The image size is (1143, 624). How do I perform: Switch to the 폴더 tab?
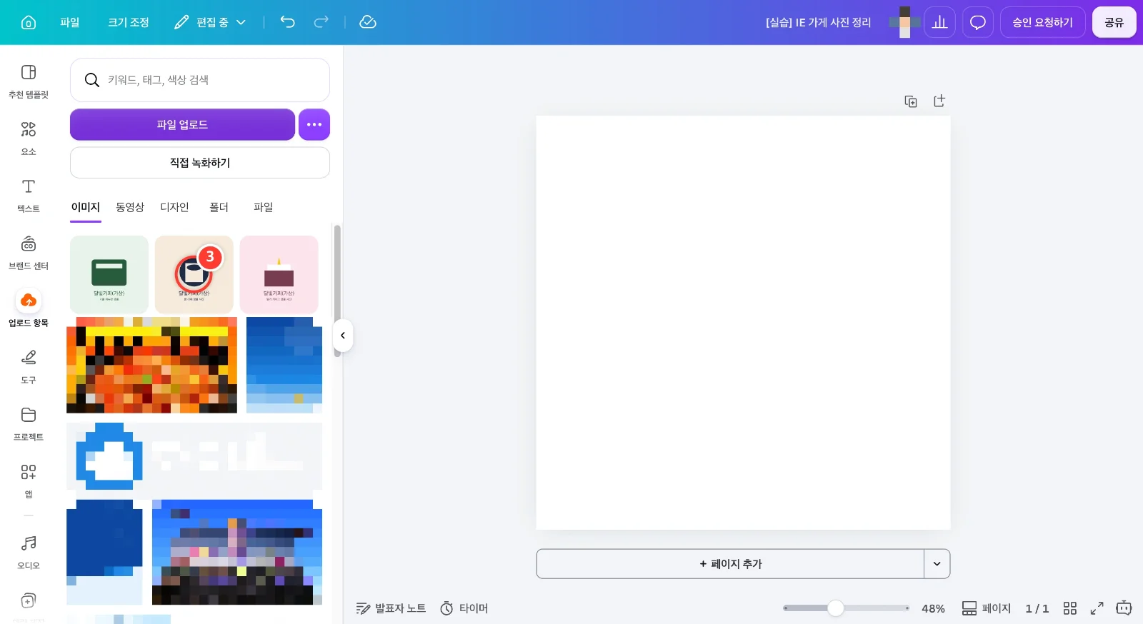click(x=219, y=207)
